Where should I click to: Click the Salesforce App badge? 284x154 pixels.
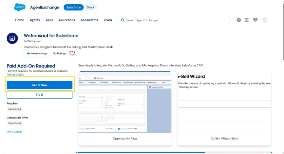pos(37,53)
